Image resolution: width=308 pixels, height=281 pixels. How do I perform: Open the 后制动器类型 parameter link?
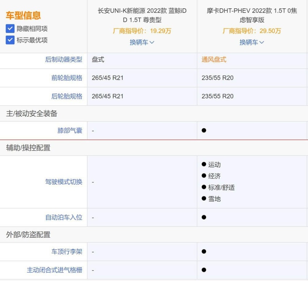click(64, 59)
